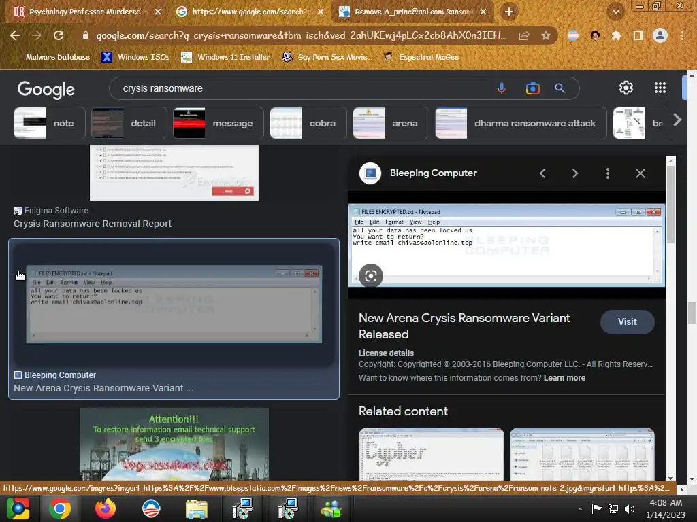Open the License details link

387,353
